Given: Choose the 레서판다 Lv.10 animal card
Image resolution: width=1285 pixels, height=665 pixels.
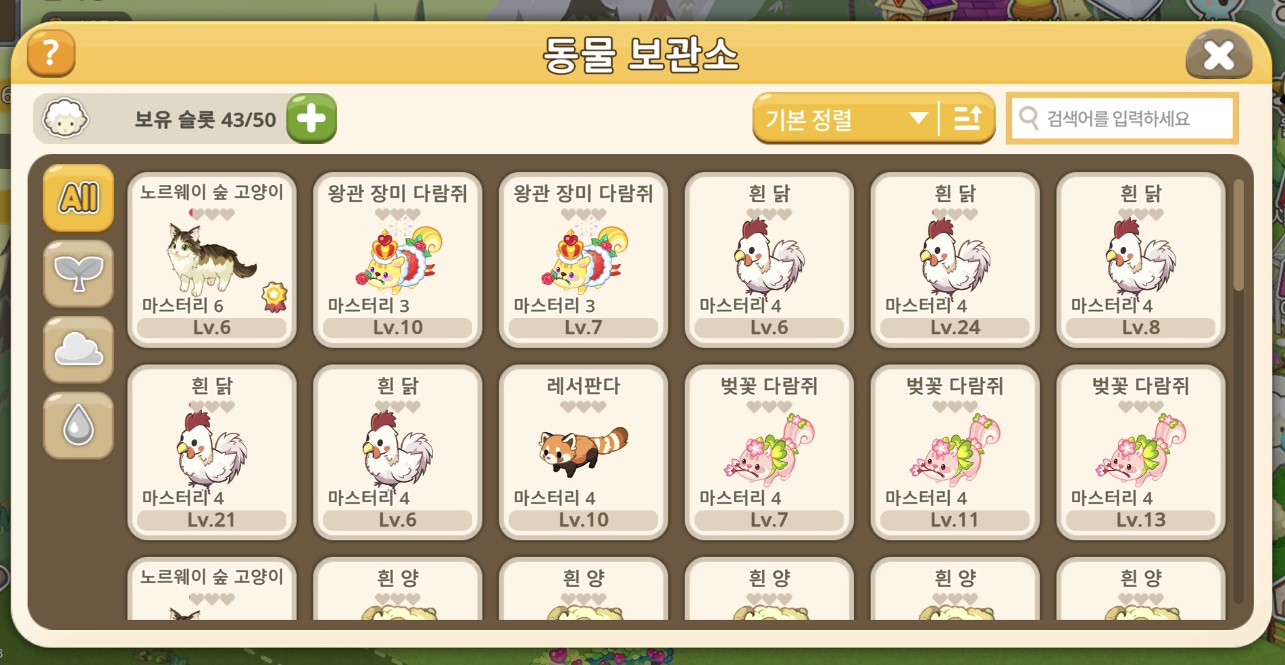Looking at the screenshot, I should (583, 452).
